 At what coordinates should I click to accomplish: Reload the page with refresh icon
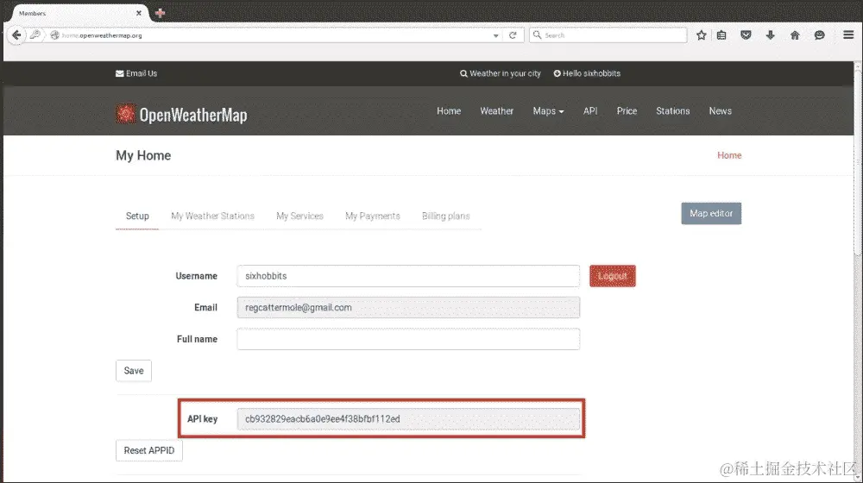[x=513, y=35]
